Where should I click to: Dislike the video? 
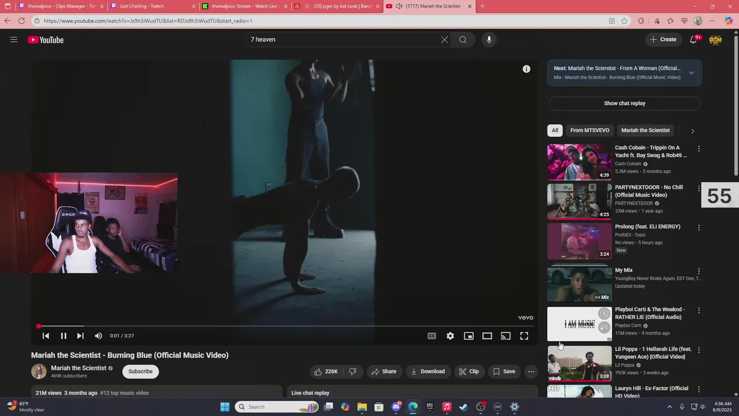tap(353, 372)
